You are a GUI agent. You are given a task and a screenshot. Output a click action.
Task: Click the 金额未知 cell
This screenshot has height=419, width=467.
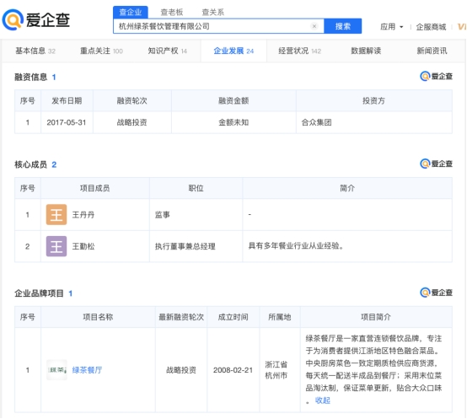(x=233, y=122)
